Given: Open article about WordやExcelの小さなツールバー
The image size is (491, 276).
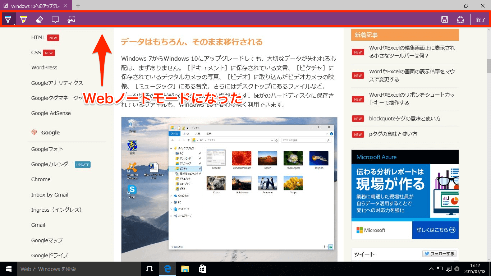Looking at the screenshot, I should click(412, 52).
